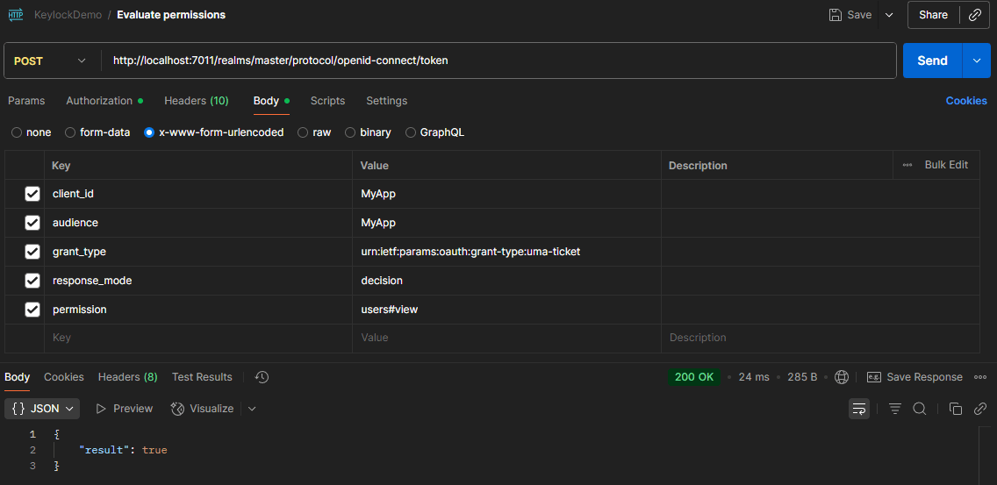The height and width of the screenshot is (485, 997).
Task: Copy the response body to clipboard
Action: click(x=956, y=409)
